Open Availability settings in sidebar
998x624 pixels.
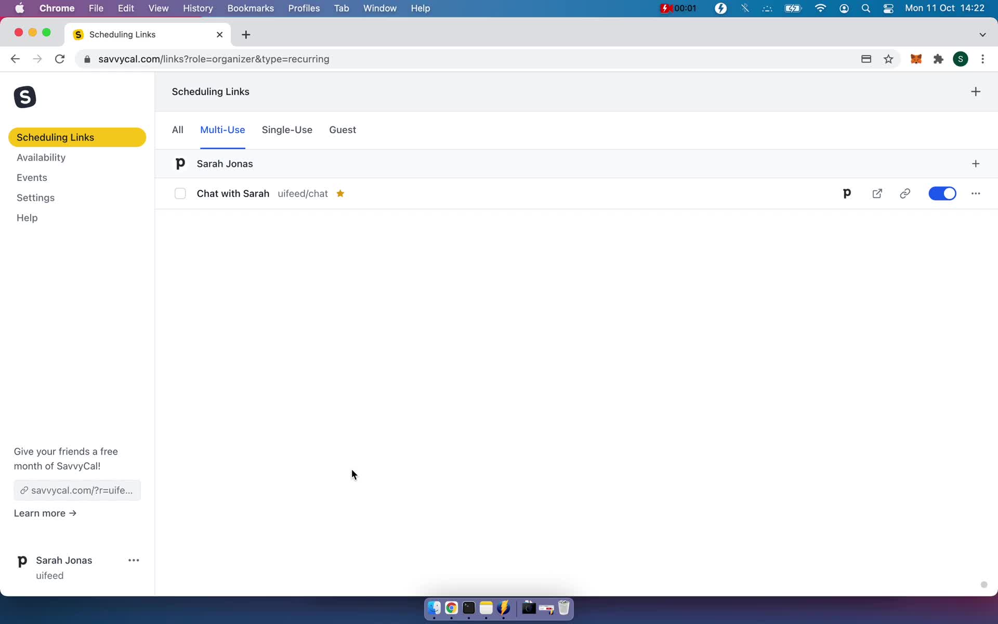[x=41, y=158]
